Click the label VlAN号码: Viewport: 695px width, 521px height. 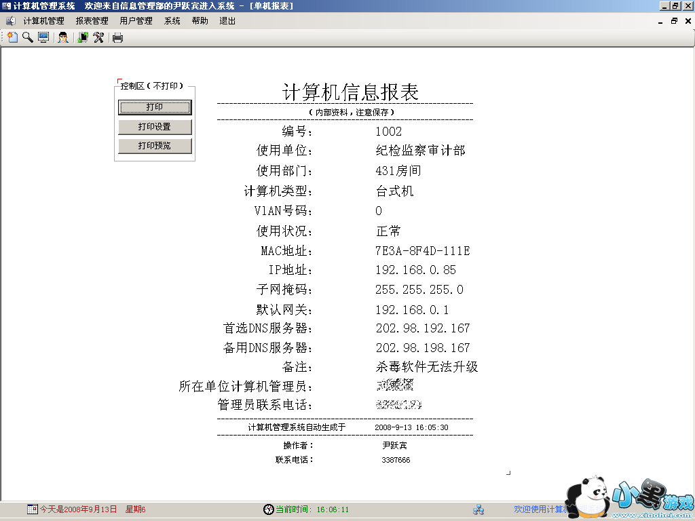(284, 211)
